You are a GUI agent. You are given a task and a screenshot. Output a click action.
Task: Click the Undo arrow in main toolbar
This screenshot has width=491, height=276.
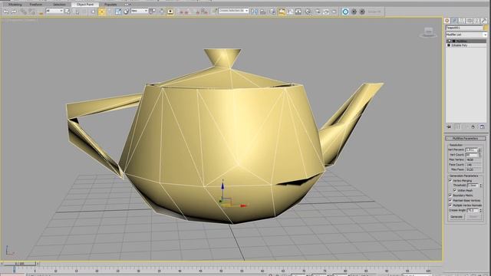(x=6, y=11)
